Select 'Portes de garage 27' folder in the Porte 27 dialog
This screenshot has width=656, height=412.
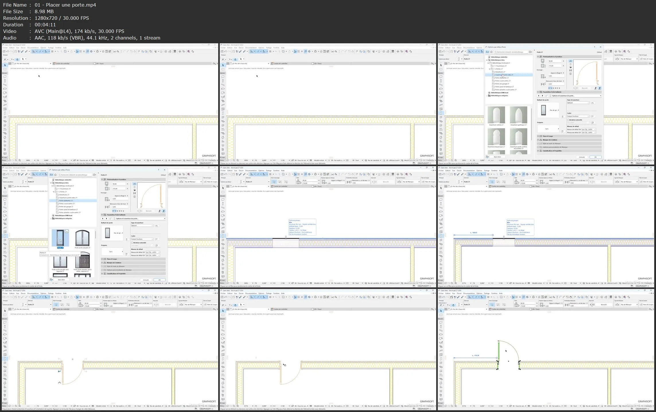click(66, 206)
